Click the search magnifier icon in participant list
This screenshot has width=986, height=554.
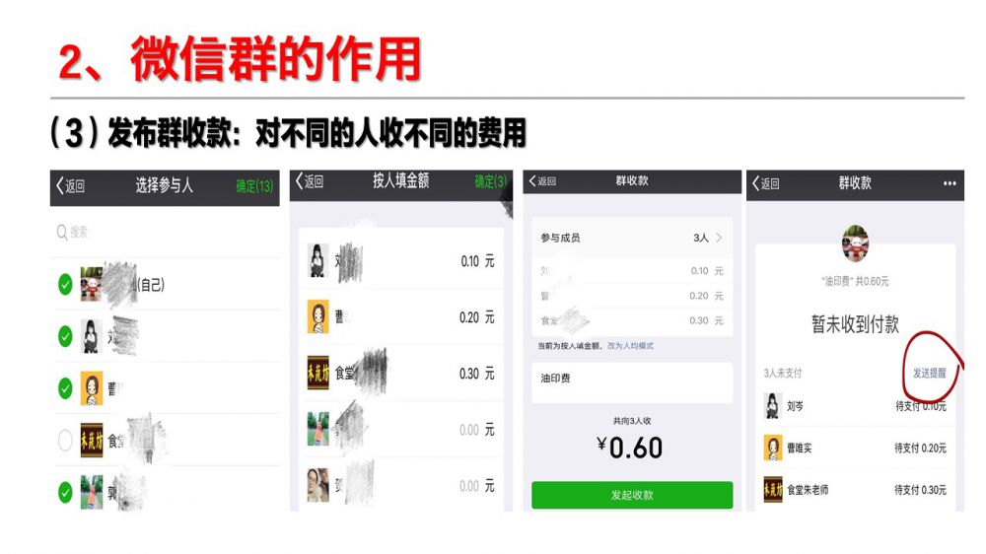click(x=61, y=233)
